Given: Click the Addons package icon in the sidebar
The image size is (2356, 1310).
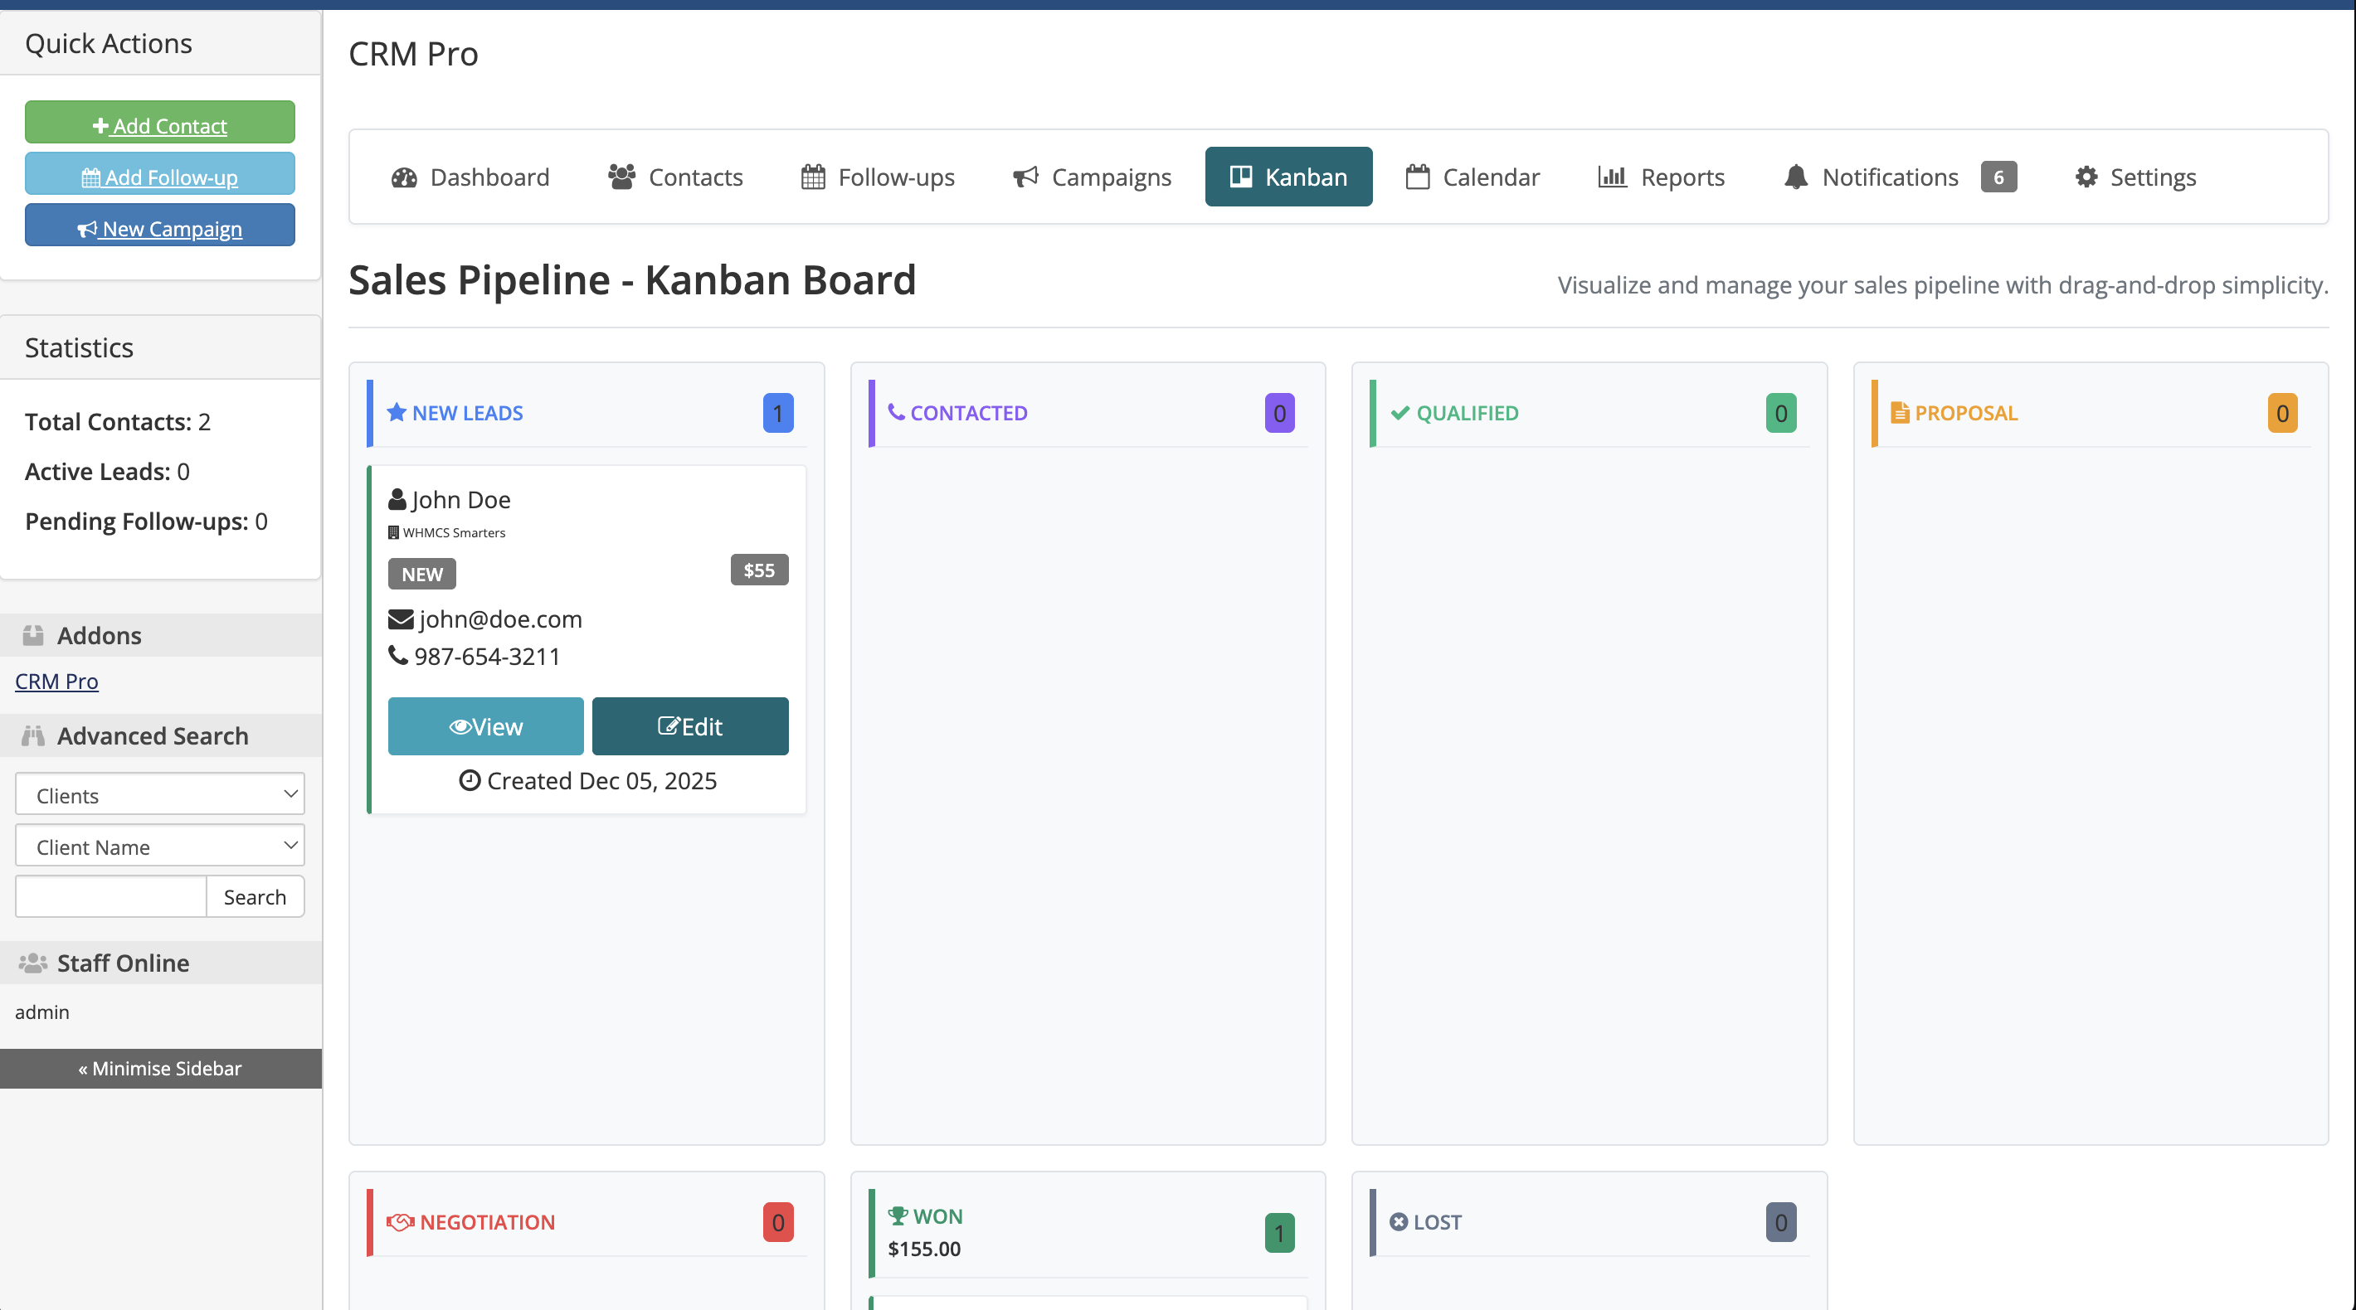Looking at the screenshot, I should pyautogui.click(x=33, y=634).
